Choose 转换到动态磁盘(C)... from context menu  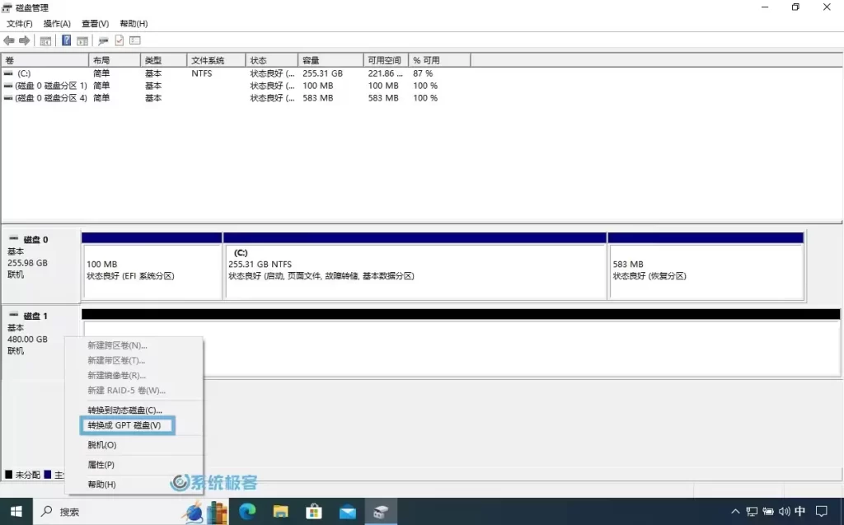tap(125, 410)
